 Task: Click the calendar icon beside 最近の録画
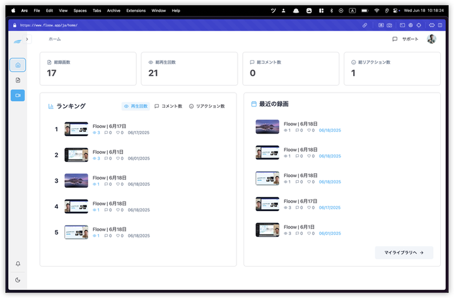click(x=253, y=104)
